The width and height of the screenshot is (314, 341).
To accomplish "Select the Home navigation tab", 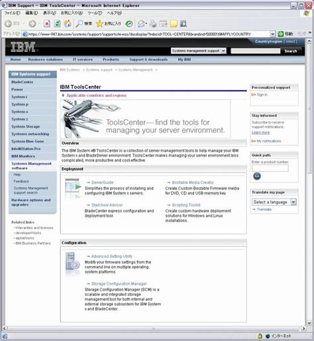I will coord(15,60).
